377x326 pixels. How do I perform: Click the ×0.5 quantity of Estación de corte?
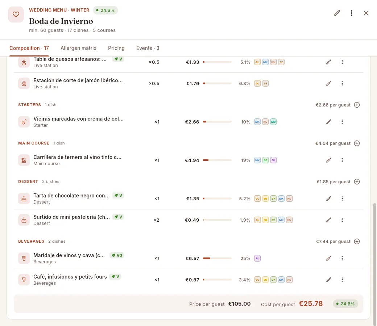click(x=154, y=83)
